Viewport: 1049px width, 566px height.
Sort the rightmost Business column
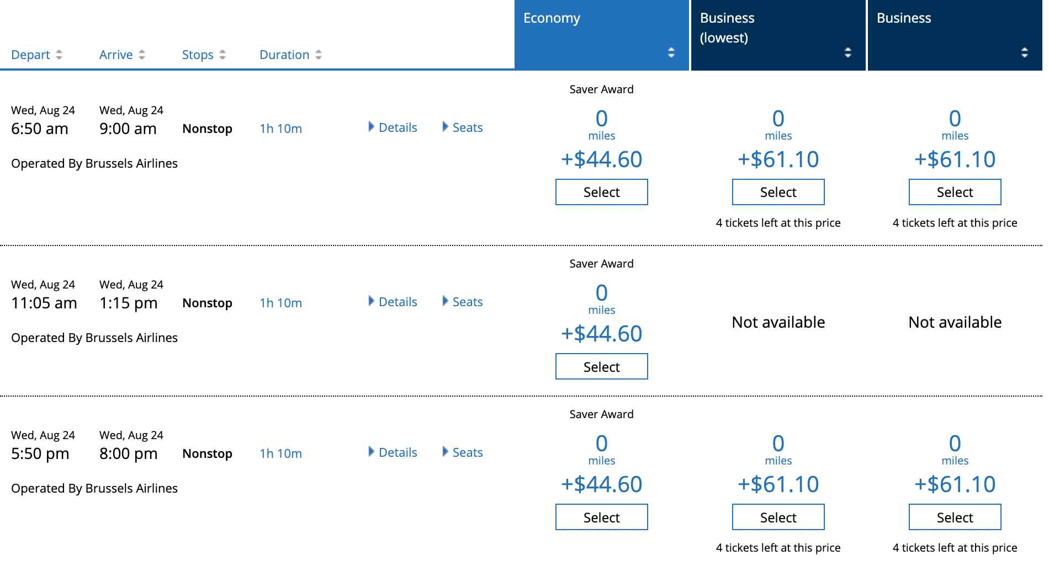pyautogui.click(x=1025, y=53)
